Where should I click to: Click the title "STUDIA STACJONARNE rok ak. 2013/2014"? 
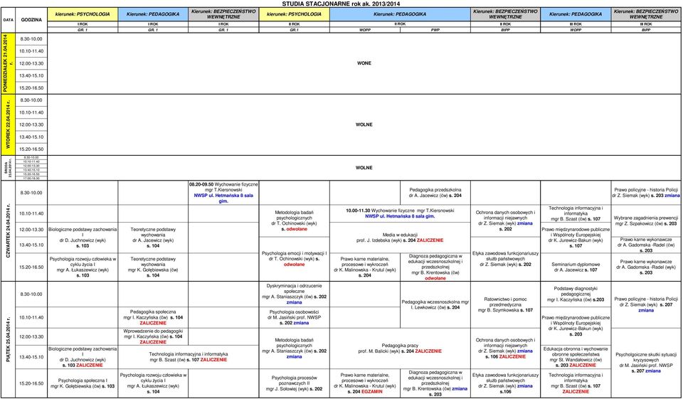(341, 4)
